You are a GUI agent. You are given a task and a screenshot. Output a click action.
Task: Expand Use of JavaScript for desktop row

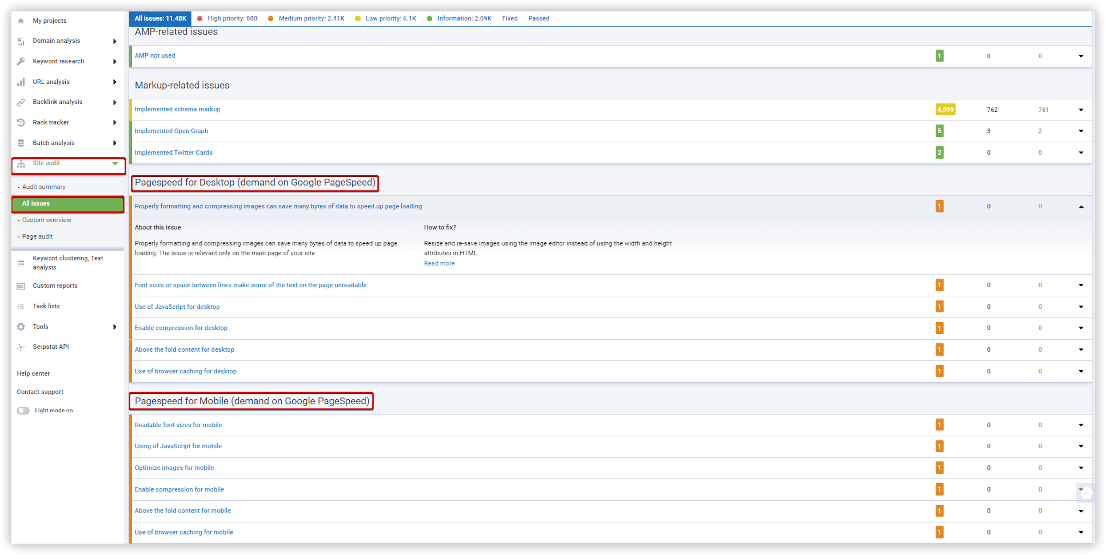1081,307
